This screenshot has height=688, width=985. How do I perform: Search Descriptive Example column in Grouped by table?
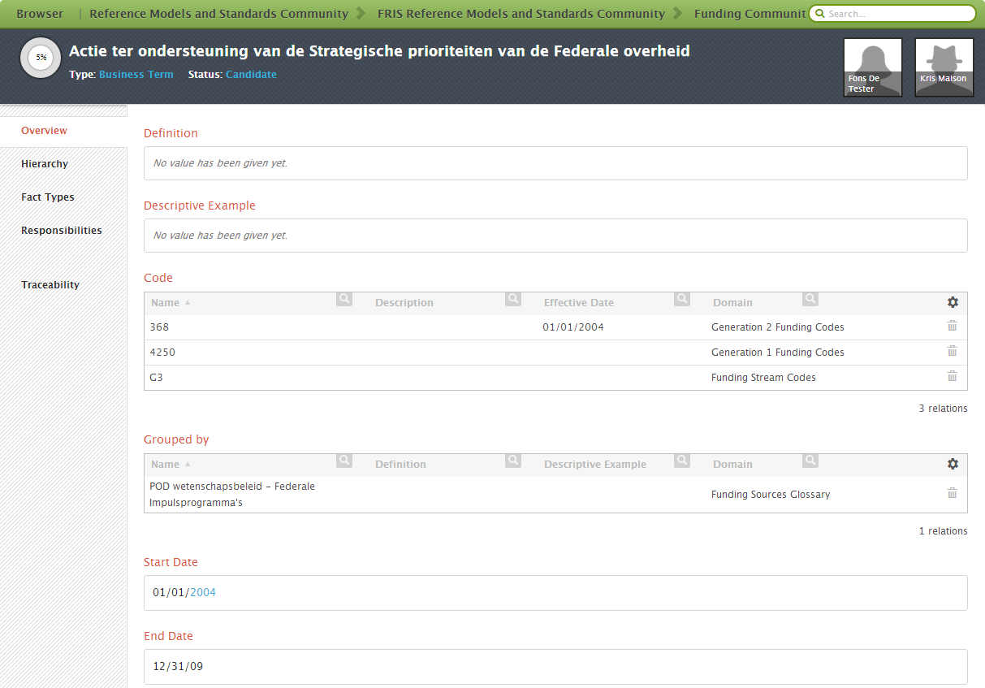(x=682, y=461)
